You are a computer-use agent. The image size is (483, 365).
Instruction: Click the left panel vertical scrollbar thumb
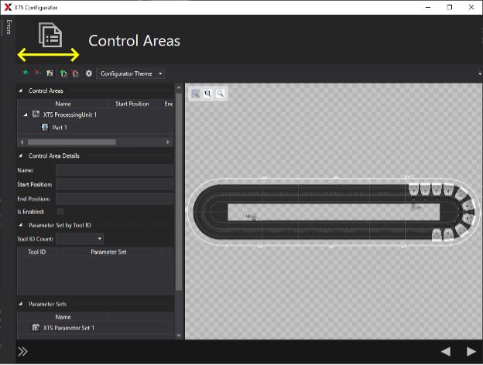point(179,192)
